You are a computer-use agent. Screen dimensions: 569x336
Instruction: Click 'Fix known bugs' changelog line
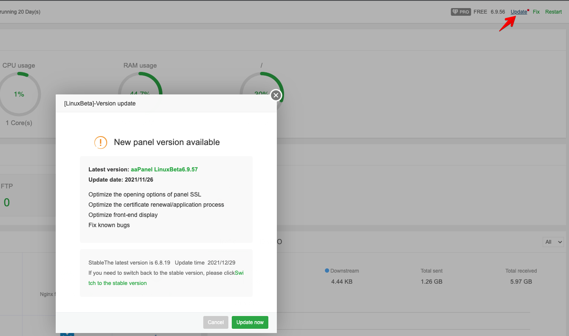pyautogui.click(x=109, y=225)
